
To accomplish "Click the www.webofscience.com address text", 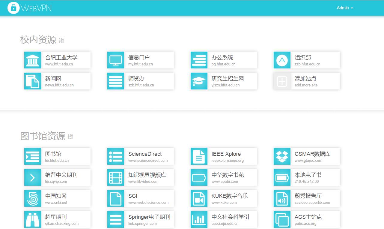I will pos(148,202).
